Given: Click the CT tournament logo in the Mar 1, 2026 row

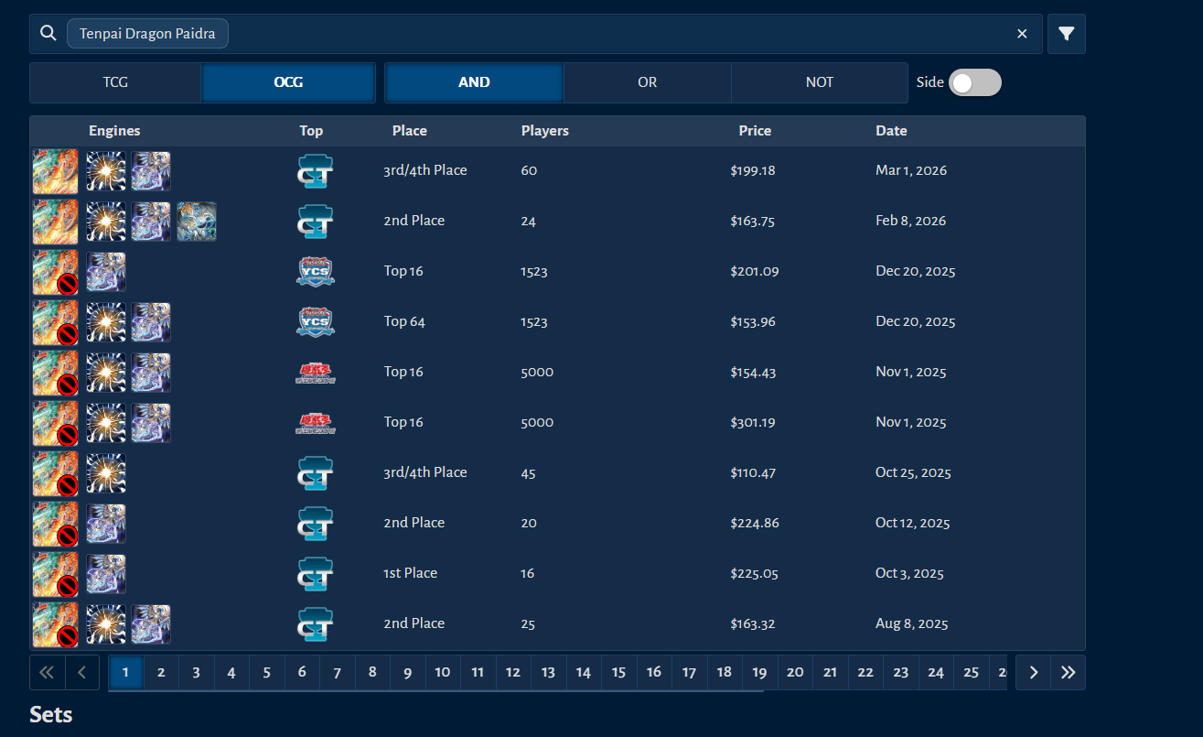Looking at the screenshot, I should point(316,171).
